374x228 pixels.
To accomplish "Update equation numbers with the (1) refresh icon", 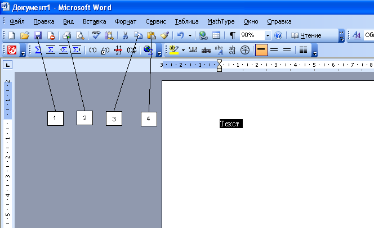I will 131,50.
